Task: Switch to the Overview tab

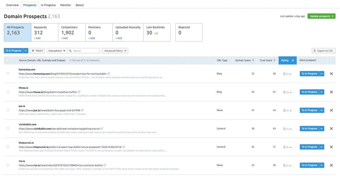Action: point(12,5)
